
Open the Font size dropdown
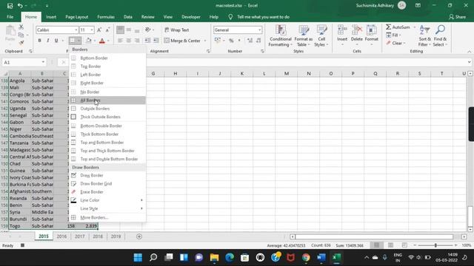(92, 30)
